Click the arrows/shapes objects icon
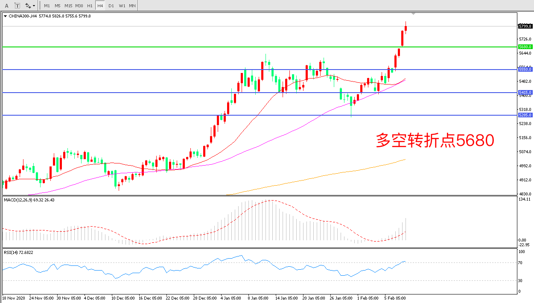534x303 pixels. 28,6
